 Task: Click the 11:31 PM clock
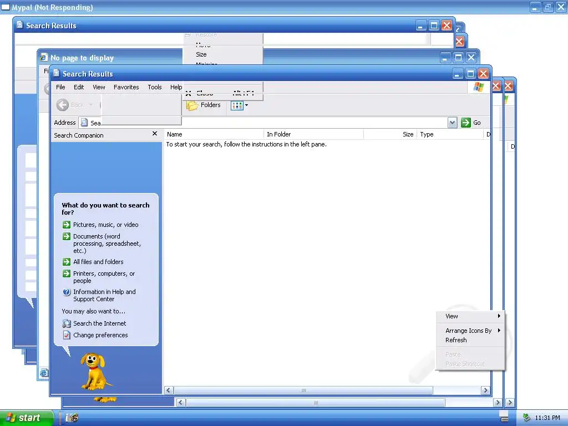[x=547, y=418]
